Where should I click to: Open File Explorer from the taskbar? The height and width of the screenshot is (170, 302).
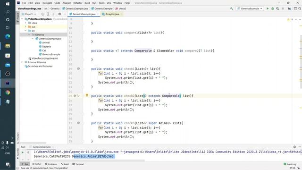point(8,46)
